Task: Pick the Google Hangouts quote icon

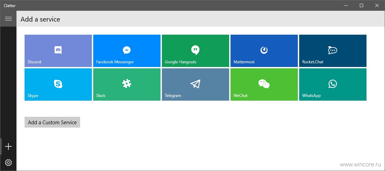Action: 195,50
